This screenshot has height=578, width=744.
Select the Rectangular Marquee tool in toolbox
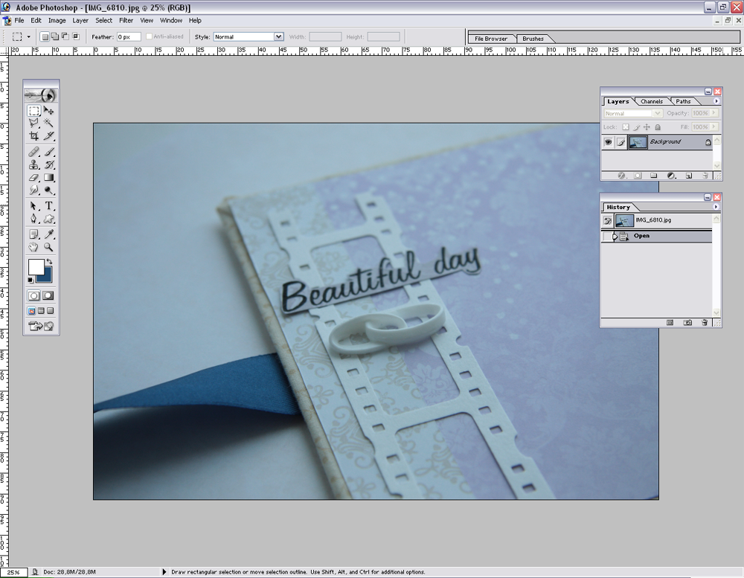[33, 111]
